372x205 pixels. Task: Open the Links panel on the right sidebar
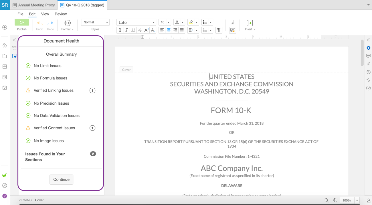369,64
